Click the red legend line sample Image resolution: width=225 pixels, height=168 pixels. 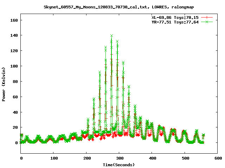point(207,17)
